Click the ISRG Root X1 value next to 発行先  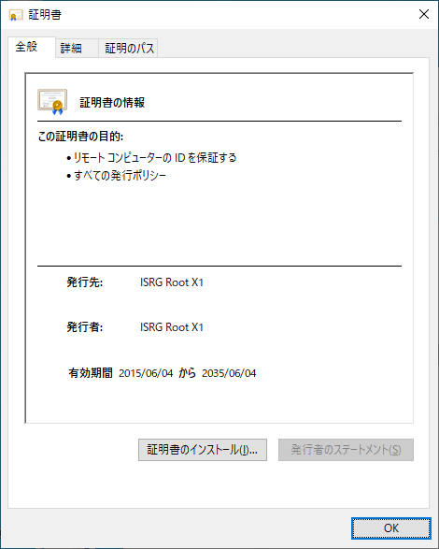tap(172, 282)
